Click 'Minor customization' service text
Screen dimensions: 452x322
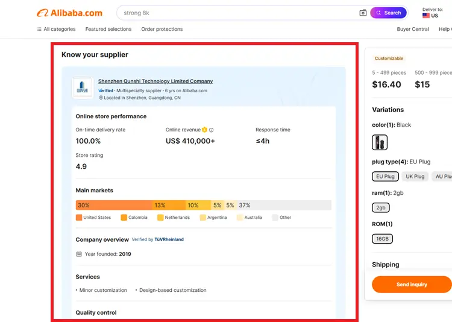tap(103, 290)
